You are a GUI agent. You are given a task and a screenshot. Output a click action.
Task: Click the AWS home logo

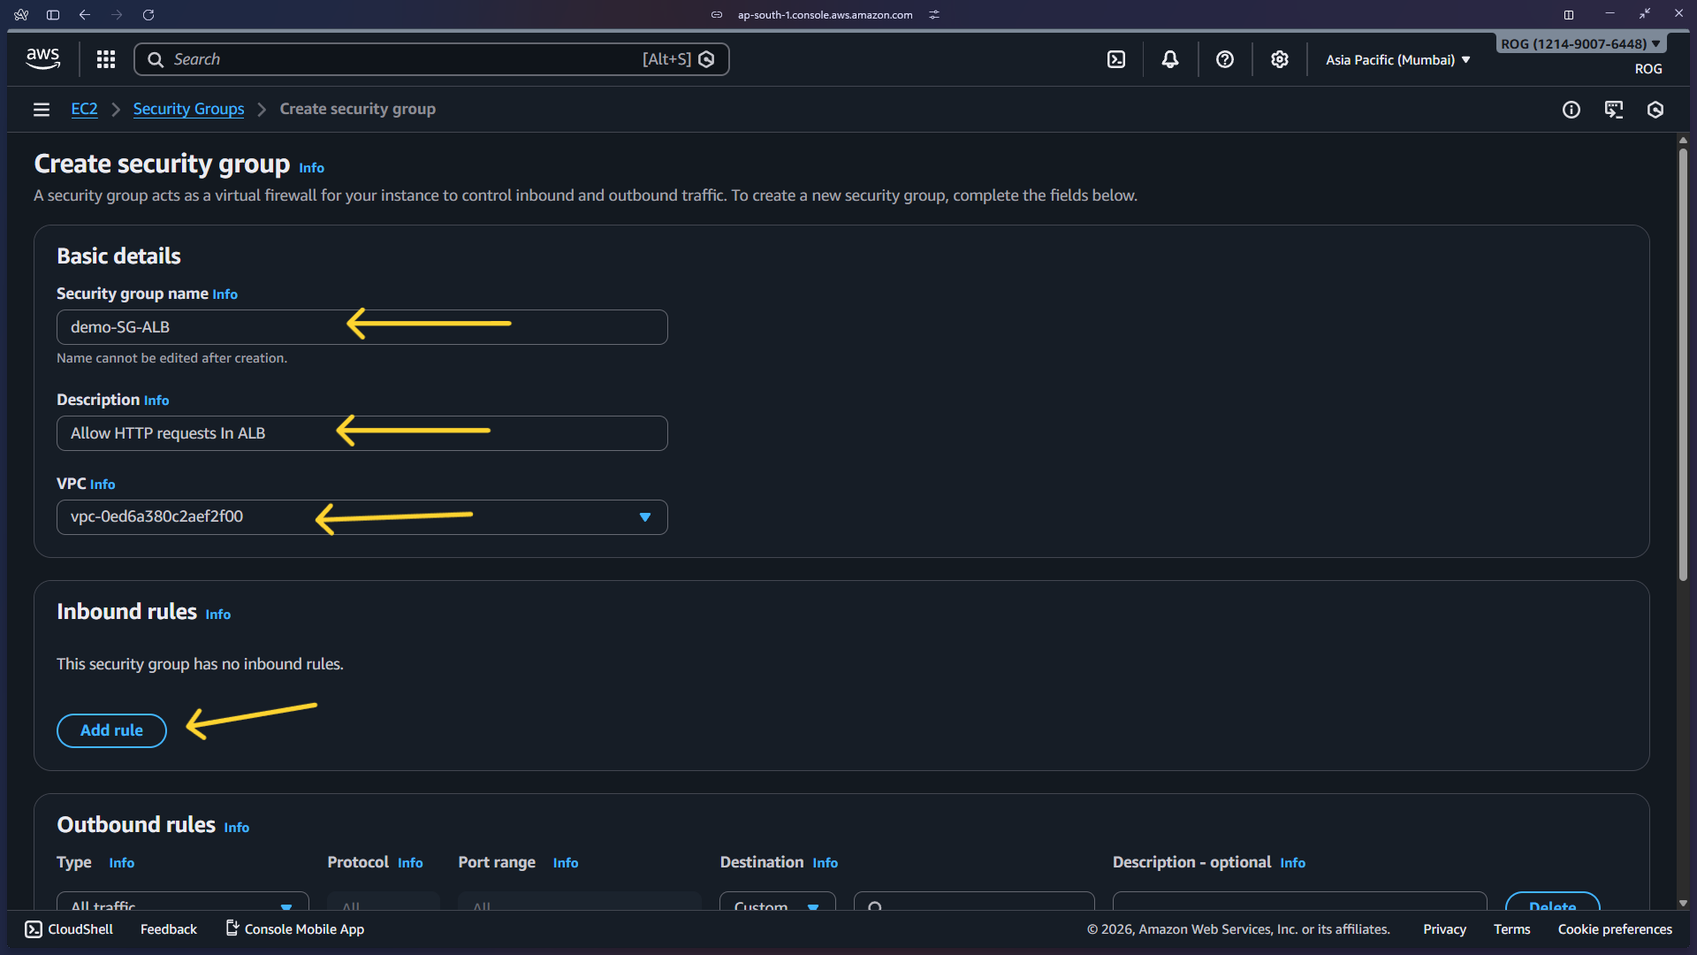(42, 58)
